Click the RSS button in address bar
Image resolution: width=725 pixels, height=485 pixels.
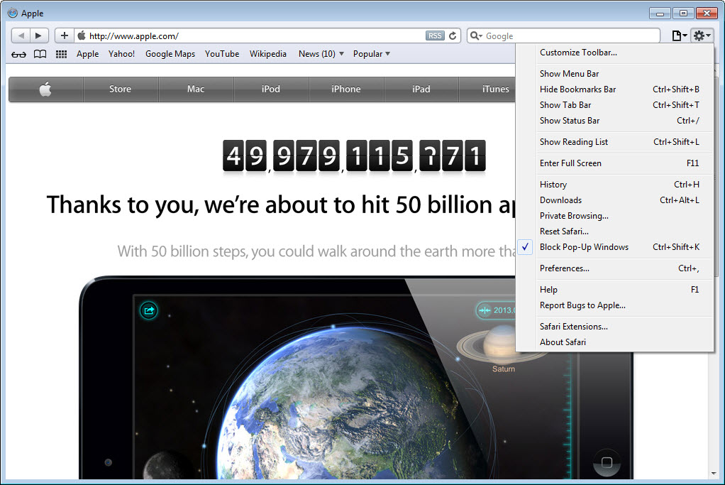435,36
